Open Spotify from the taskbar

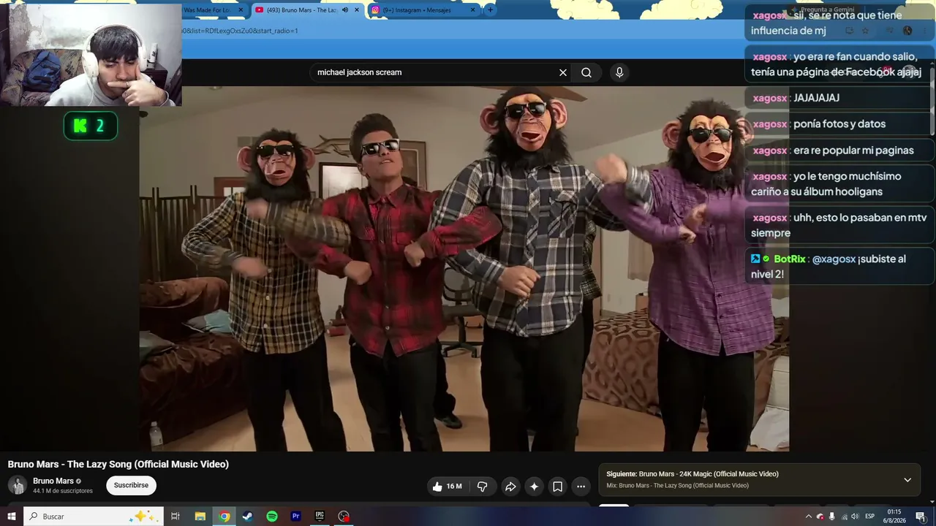272,517
